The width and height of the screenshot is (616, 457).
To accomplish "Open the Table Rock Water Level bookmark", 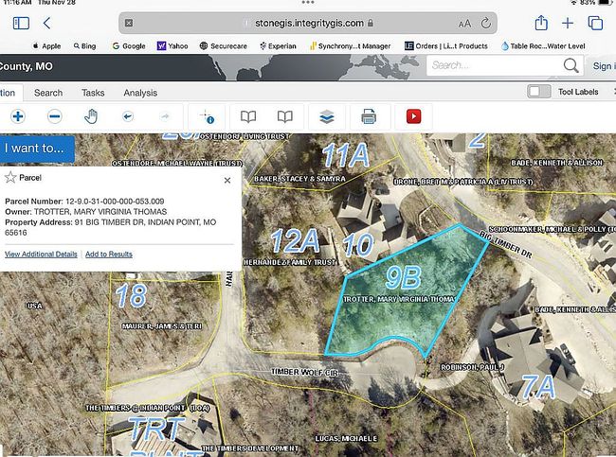I will (543, 46).
